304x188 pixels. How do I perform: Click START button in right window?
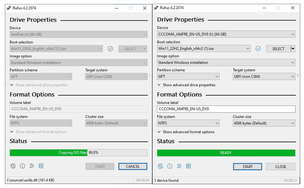click(x=248, y=167)
